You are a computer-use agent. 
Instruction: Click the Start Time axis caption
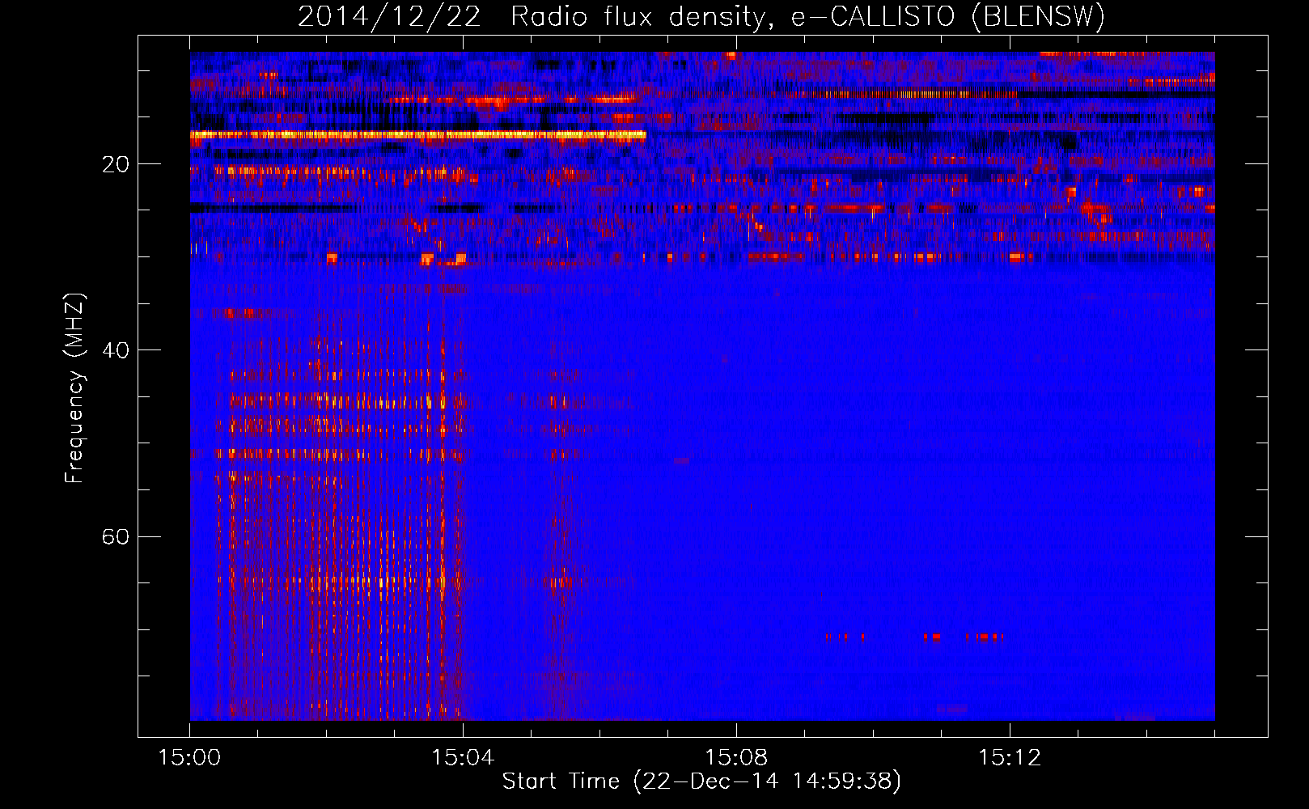701,781
